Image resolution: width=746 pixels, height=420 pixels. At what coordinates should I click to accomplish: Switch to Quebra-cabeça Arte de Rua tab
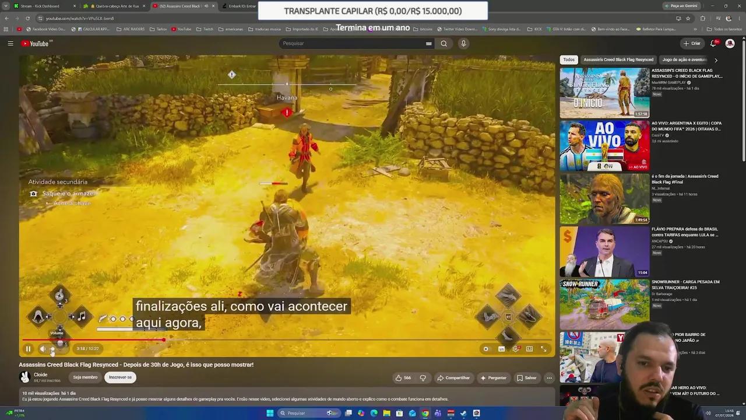[x=114, y=6]
